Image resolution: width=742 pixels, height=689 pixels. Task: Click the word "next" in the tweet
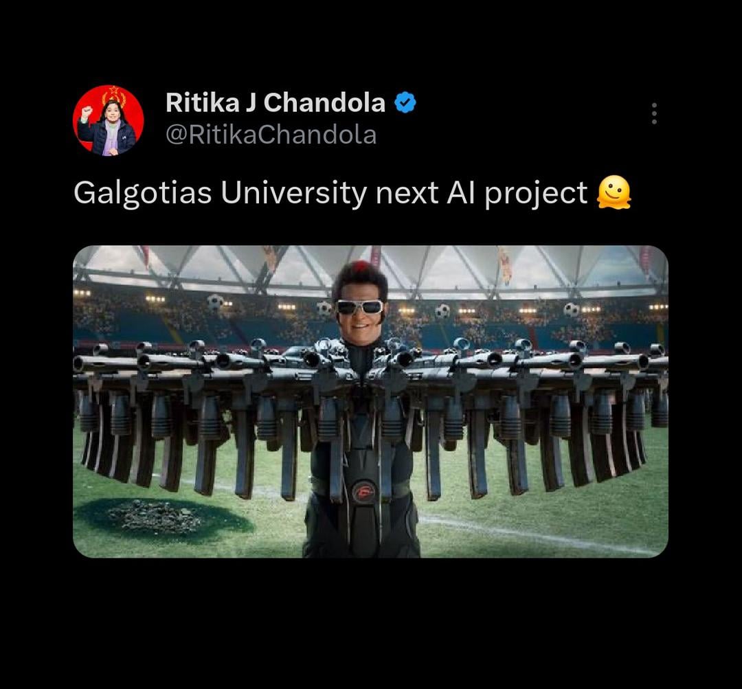coord(407,194)
